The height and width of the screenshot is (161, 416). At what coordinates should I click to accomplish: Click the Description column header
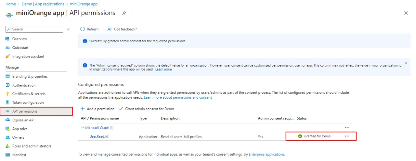pos(170,118)
